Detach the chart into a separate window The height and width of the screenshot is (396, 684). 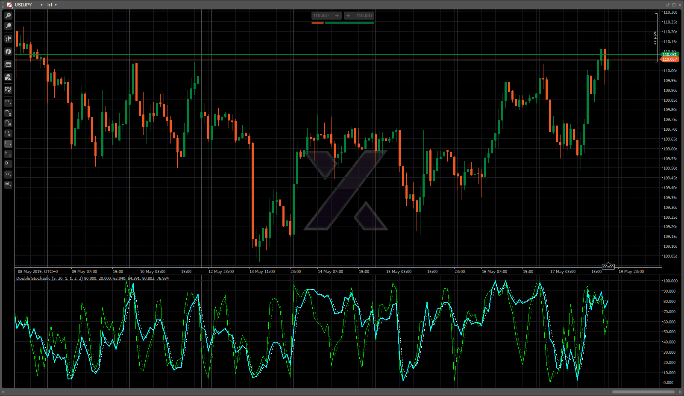(668, 5)
